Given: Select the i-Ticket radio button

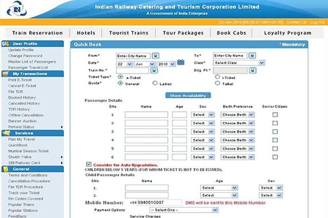Looking at the screenshot, I should tap(218, 77).
